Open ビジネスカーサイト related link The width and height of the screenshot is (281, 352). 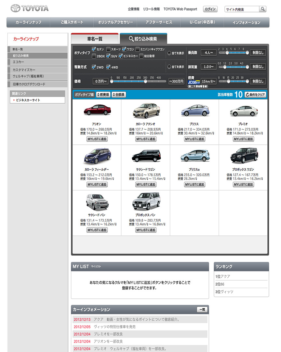click(28, 100)
